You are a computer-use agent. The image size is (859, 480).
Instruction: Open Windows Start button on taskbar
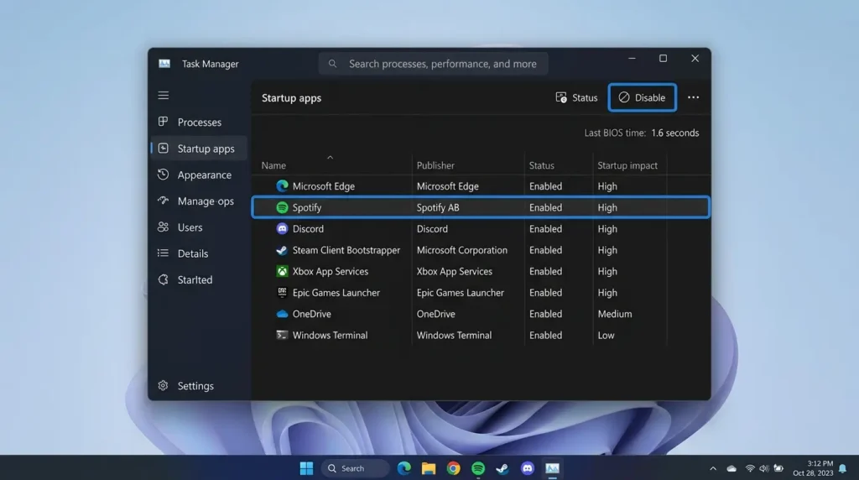307,468
